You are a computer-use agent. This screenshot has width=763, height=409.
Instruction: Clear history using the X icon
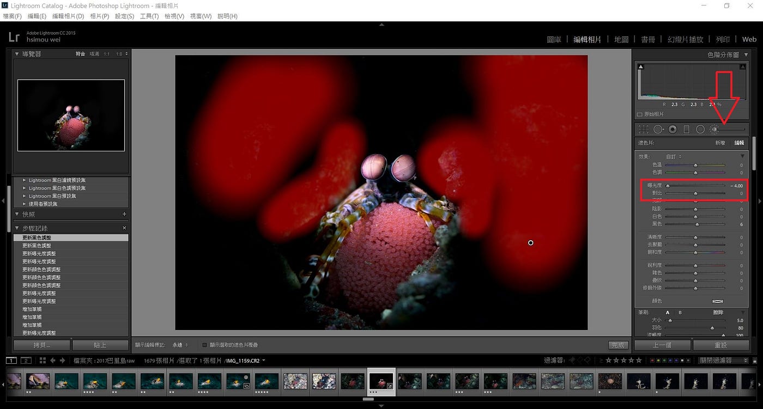124,228
